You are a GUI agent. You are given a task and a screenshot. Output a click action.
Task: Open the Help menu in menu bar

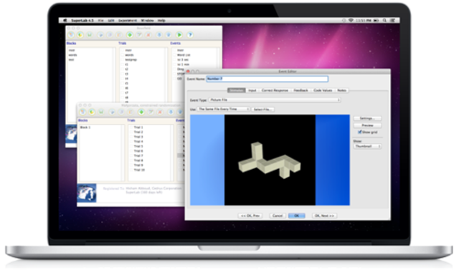(x=161, y=21)
